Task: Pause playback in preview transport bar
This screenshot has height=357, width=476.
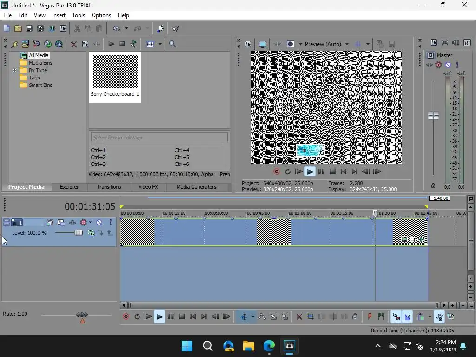Action: point(321,172)
